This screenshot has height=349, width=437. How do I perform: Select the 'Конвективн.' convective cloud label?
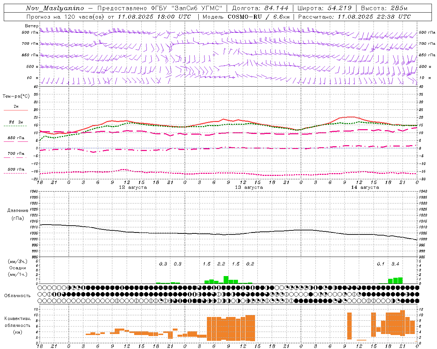pyautogui.click(x=18, y=319)
